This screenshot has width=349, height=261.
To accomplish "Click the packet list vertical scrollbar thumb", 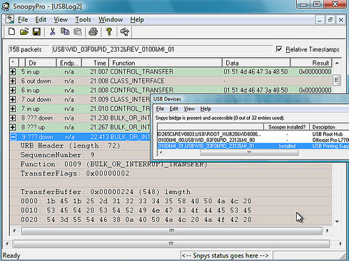I will 336,80.
